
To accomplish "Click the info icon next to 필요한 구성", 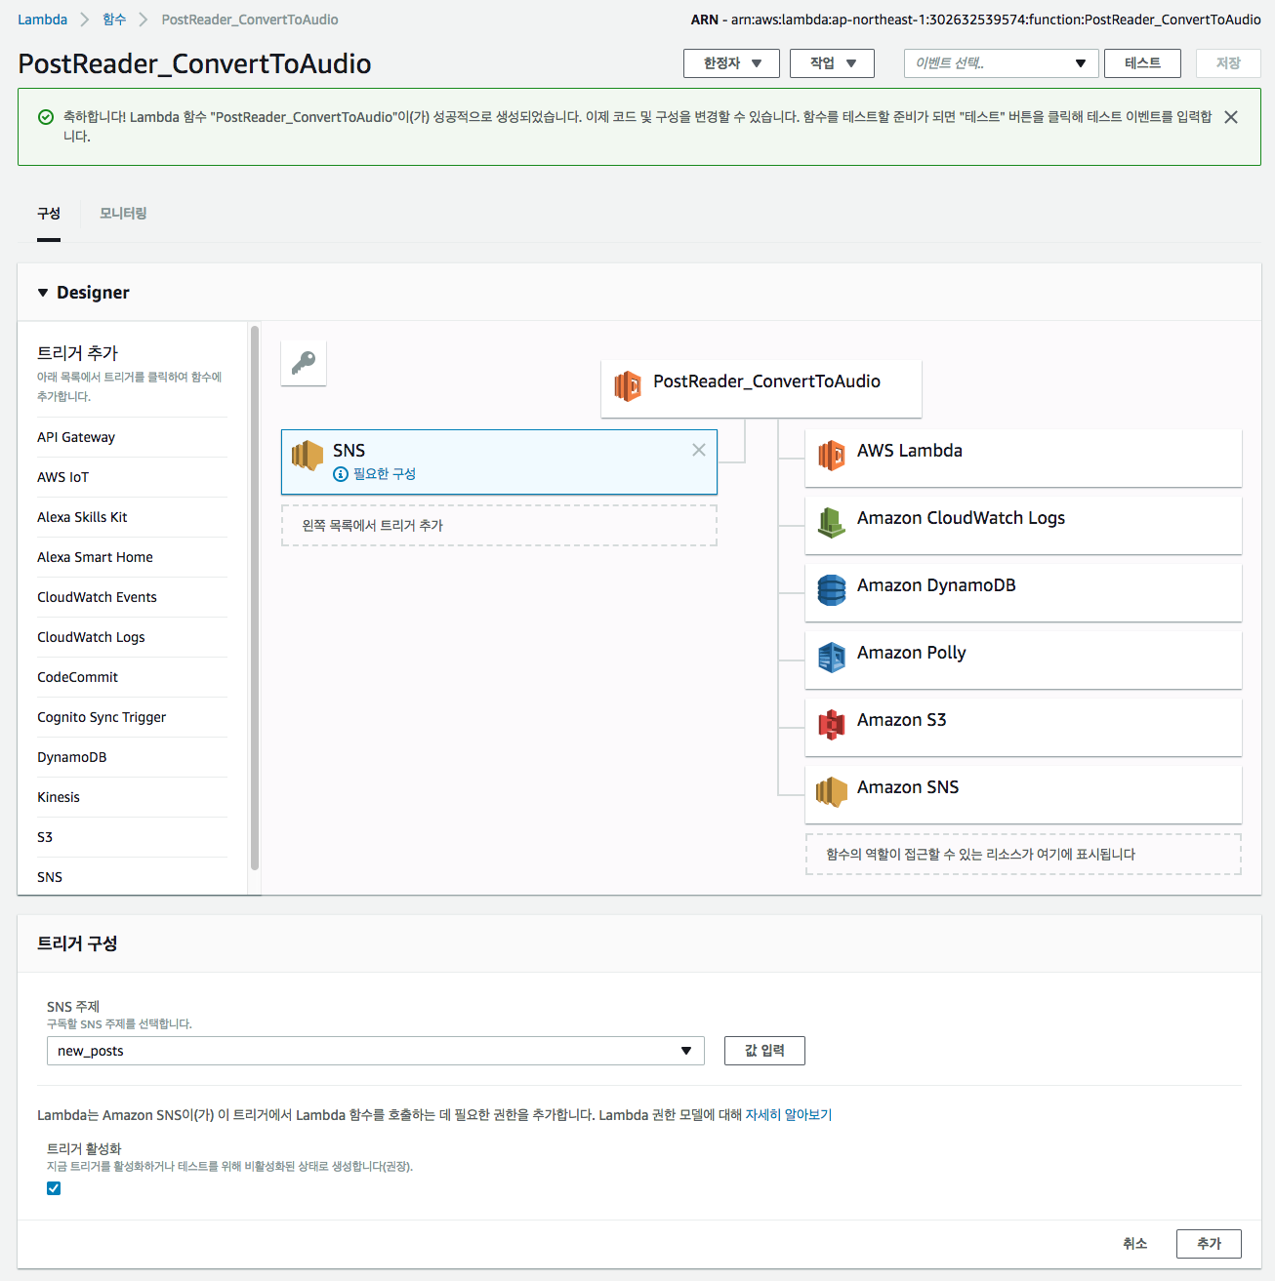I will click(341, 474).
